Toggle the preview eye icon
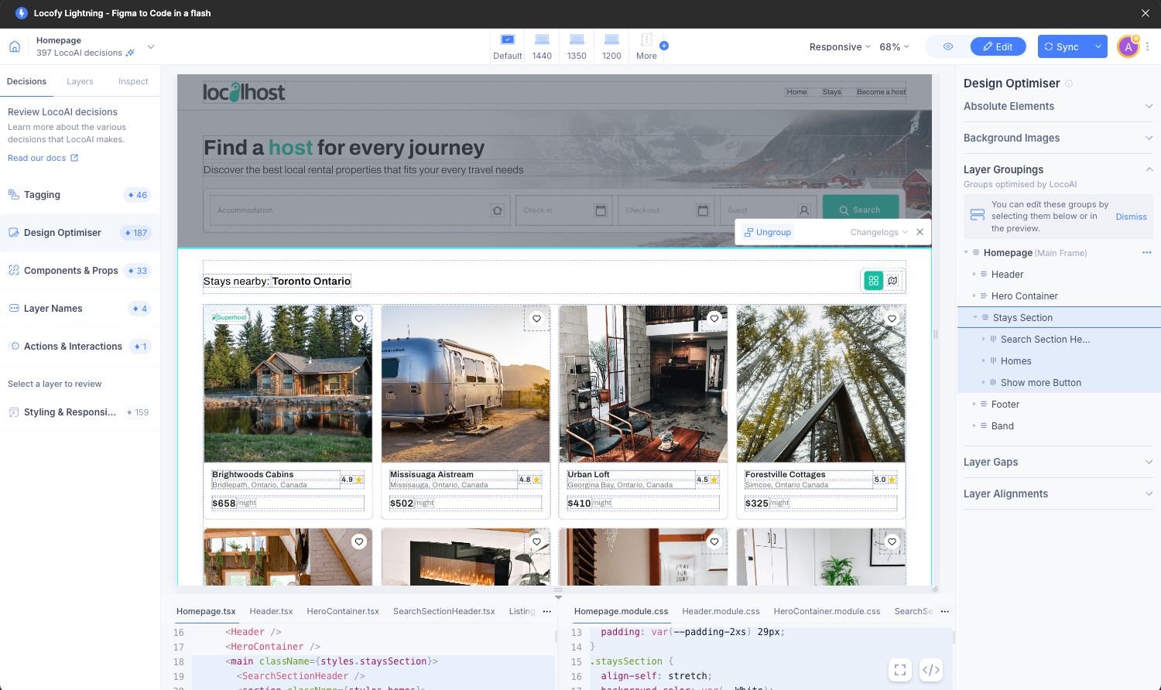This screenshot has width=1161, height=690. click(947, 46)
